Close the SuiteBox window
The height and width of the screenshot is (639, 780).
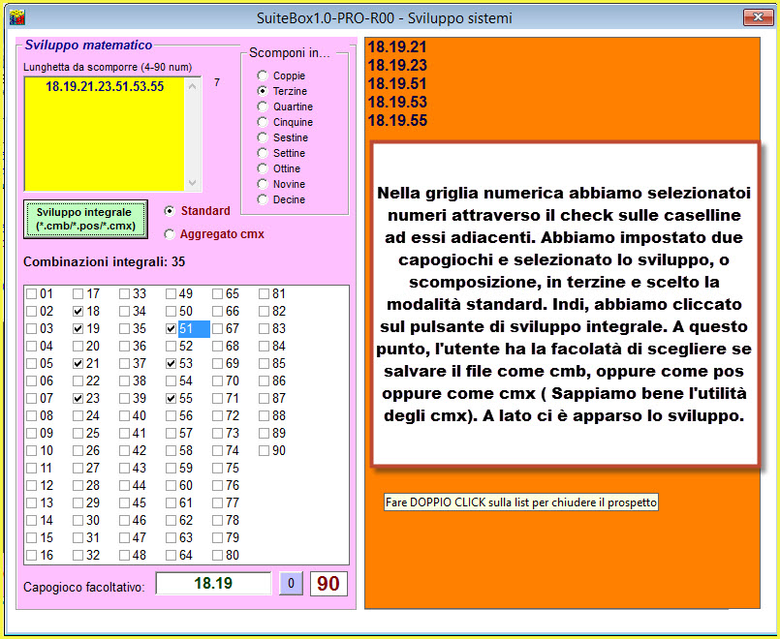(757, 17)
